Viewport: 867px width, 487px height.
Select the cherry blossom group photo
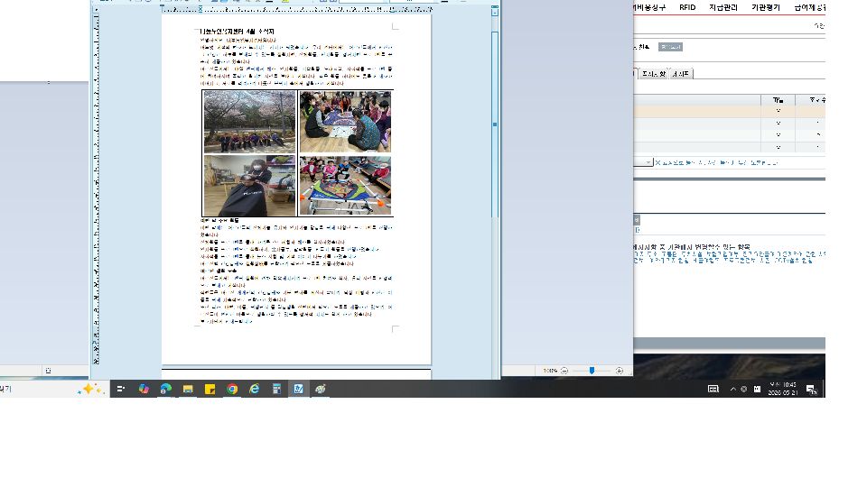(250, 122)
